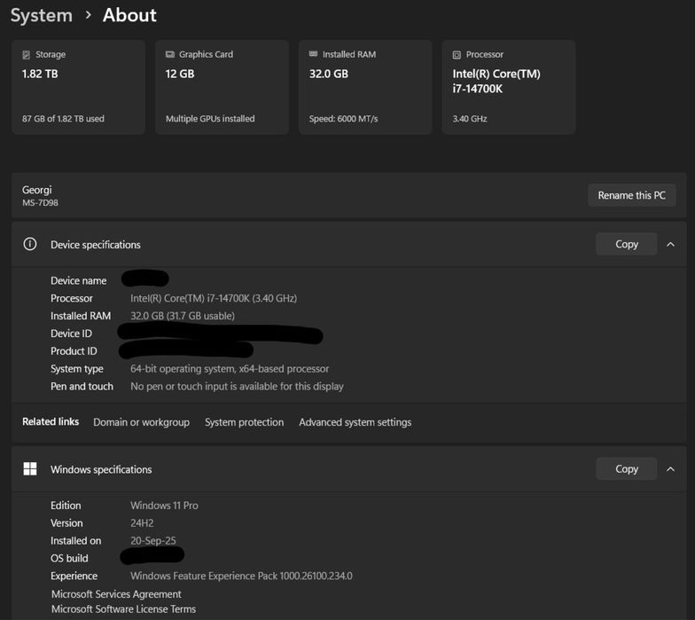
Task: Click the Device name label
Action: click(78, 280)
